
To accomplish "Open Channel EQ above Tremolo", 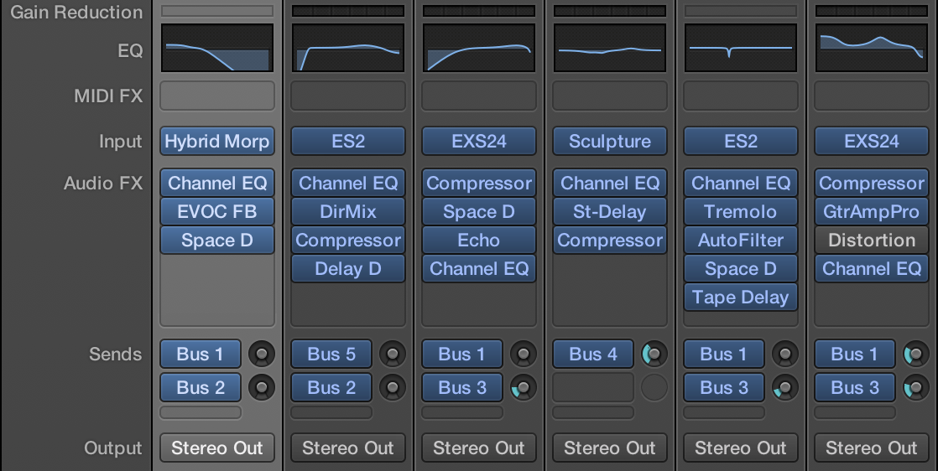I will coord(741,183).
